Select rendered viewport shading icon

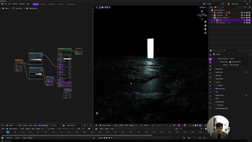200,125
